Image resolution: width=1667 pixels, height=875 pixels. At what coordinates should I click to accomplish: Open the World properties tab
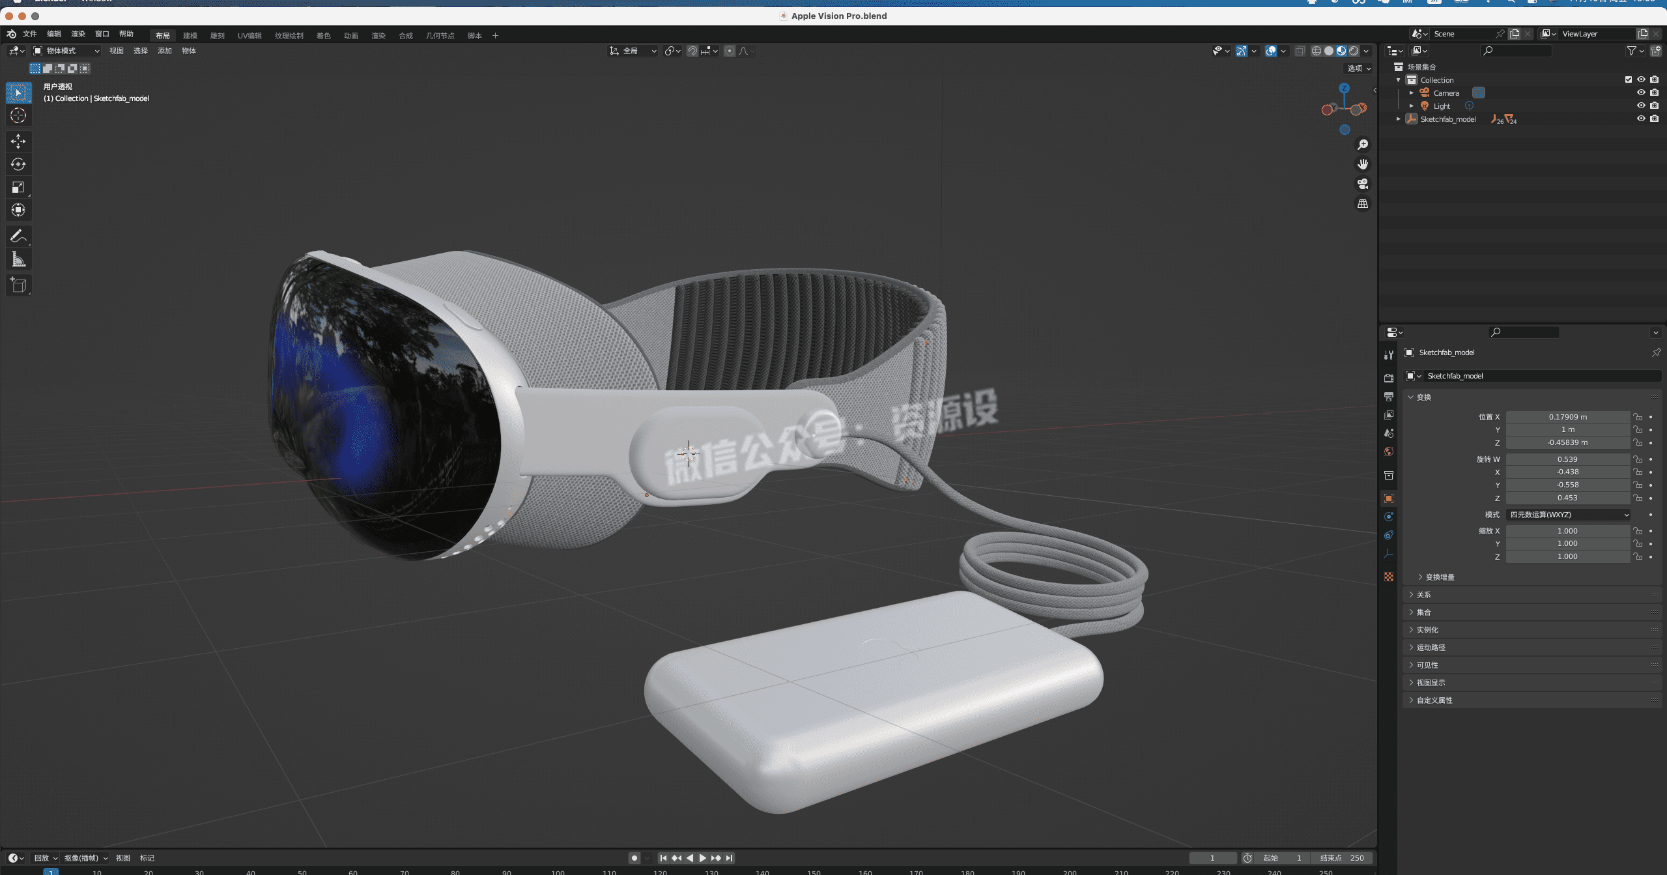[1389, 452]
